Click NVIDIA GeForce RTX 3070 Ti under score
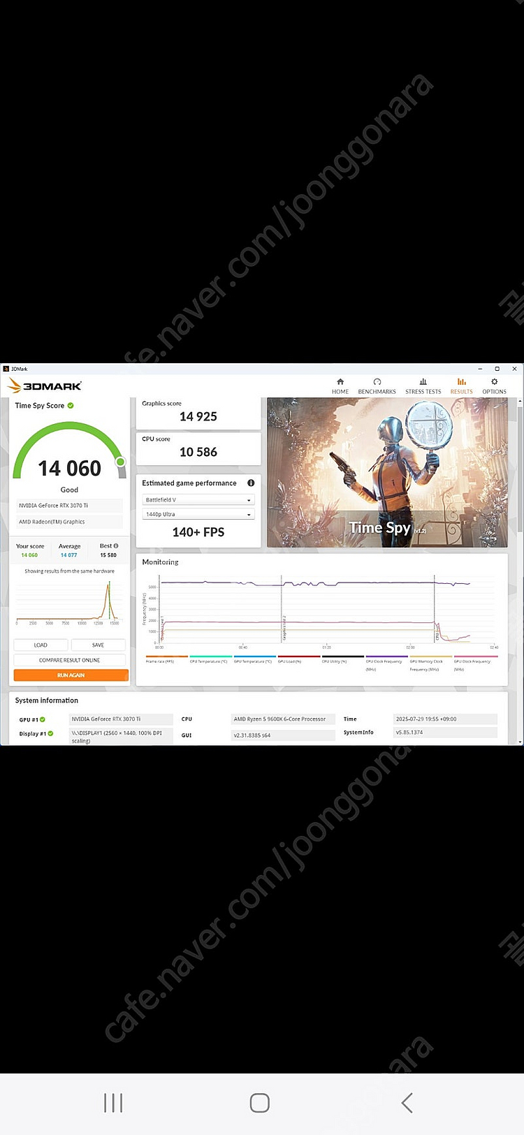The image size is (524, 1135). (x=69, y=506)
